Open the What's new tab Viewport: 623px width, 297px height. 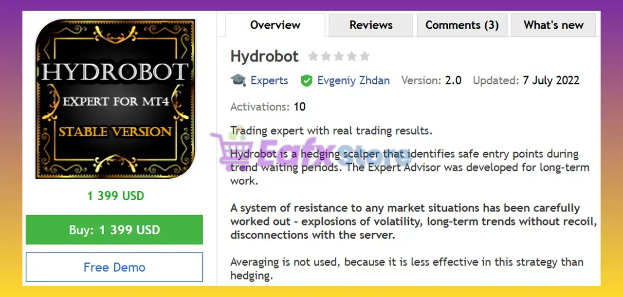point(553,25)
